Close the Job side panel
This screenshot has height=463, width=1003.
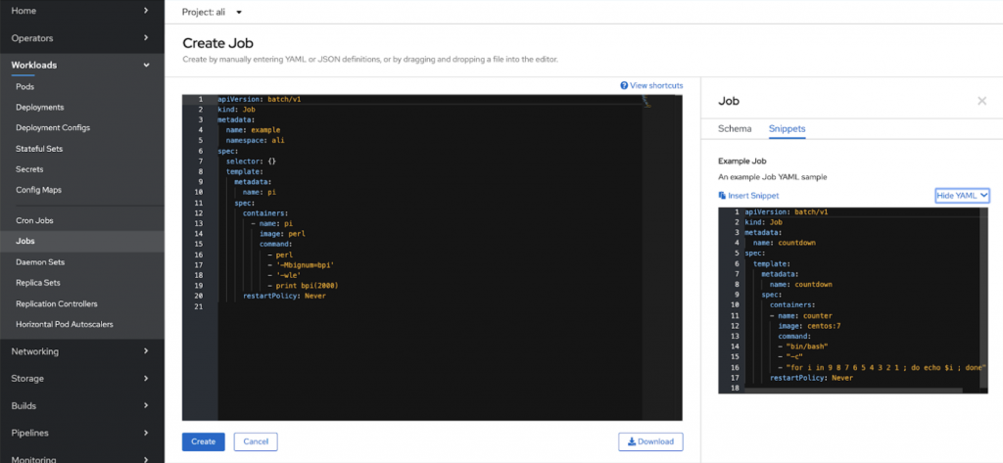[x=981, y=101]
